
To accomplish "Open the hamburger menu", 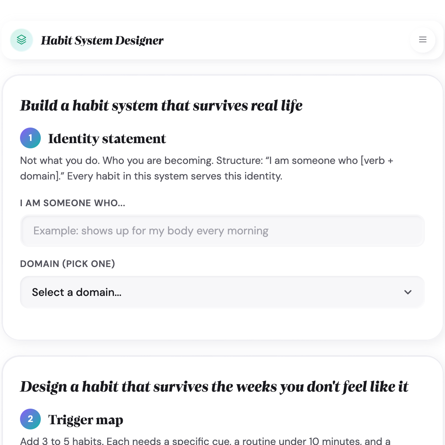I will click(x=422, y=40).
